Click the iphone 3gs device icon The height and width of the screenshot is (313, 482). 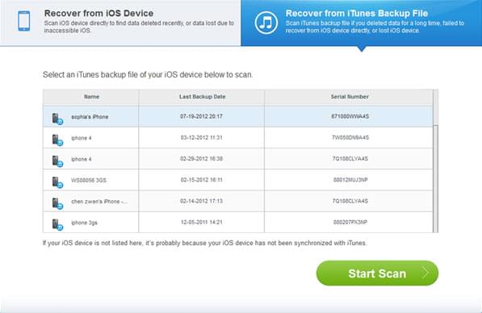(57, 224)
